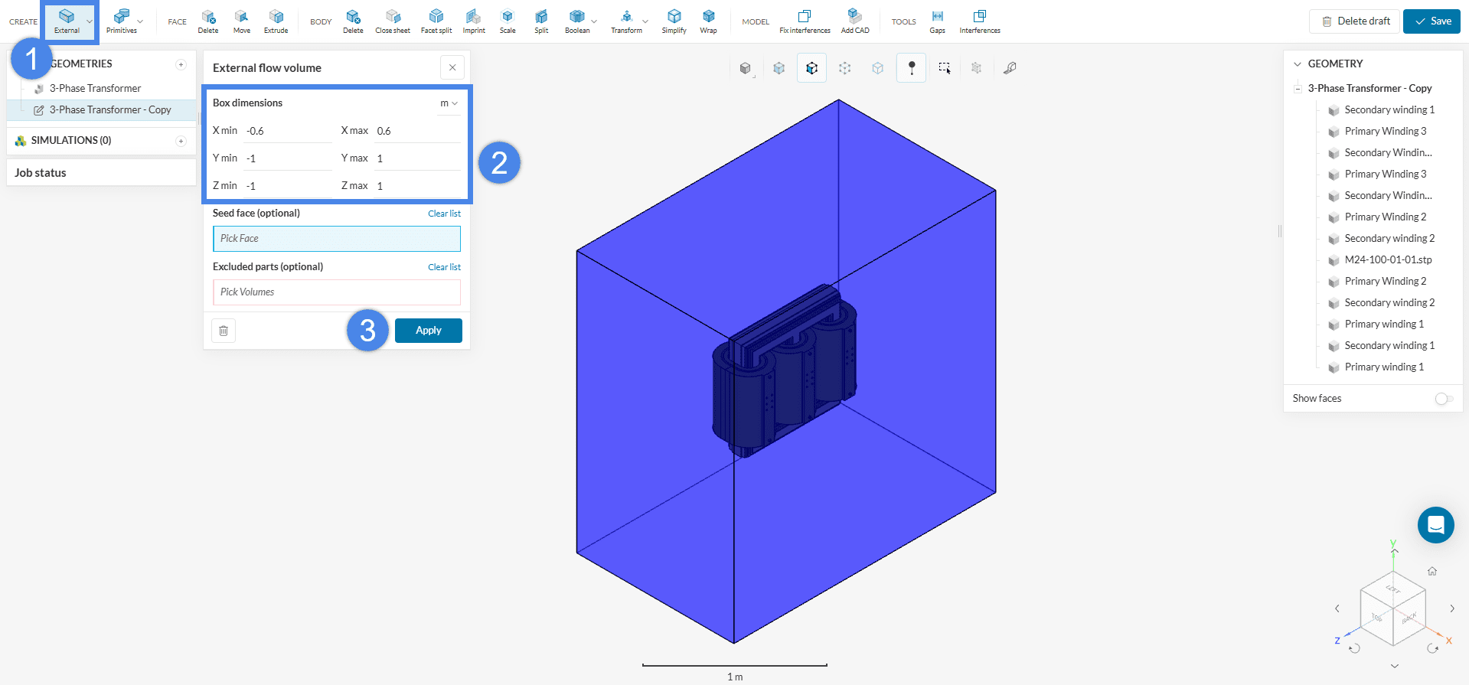Collapse the 3-Phase Transformer - Copy tree

(1298, 89)
